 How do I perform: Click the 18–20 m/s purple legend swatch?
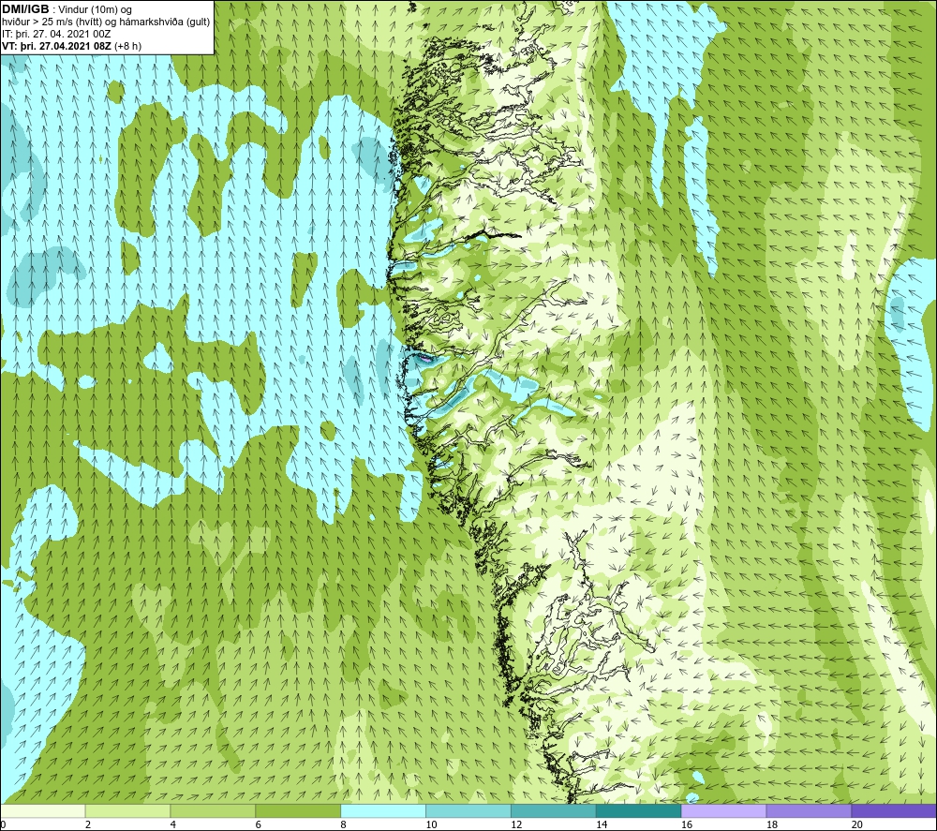[809, 810]
